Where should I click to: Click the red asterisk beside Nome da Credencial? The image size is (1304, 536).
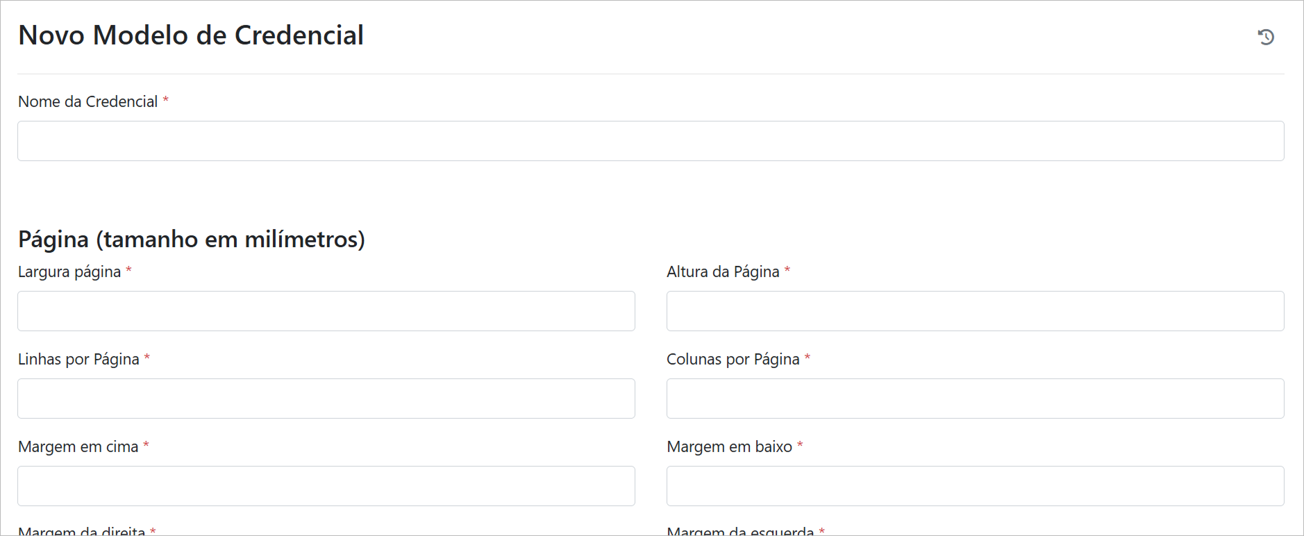[x=166, y=101]
